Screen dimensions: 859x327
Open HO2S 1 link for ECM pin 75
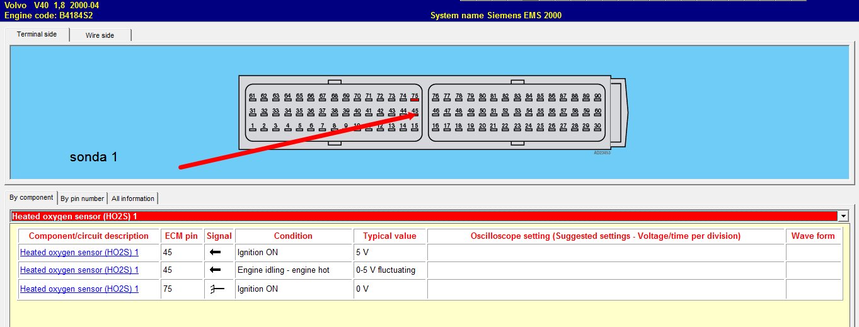pyautogui.click(x=79, y=289)
